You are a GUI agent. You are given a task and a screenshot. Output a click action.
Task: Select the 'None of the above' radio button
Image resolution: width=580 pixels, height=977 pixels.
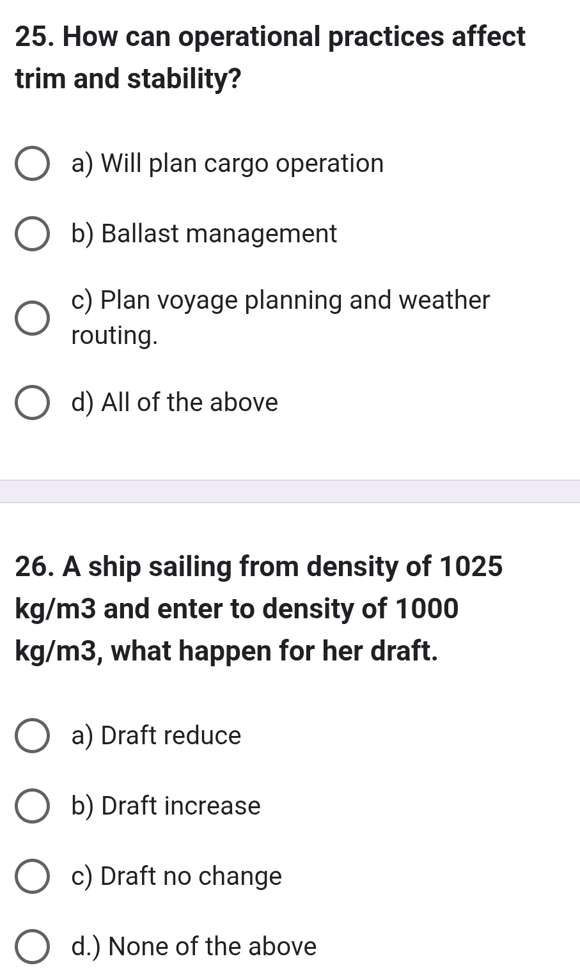click(x=32, y=947)
